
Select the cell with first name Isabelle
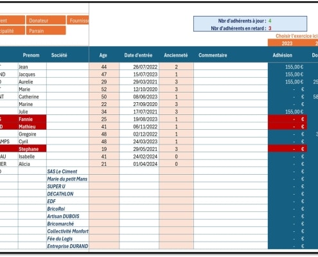(x=32, y=156)
